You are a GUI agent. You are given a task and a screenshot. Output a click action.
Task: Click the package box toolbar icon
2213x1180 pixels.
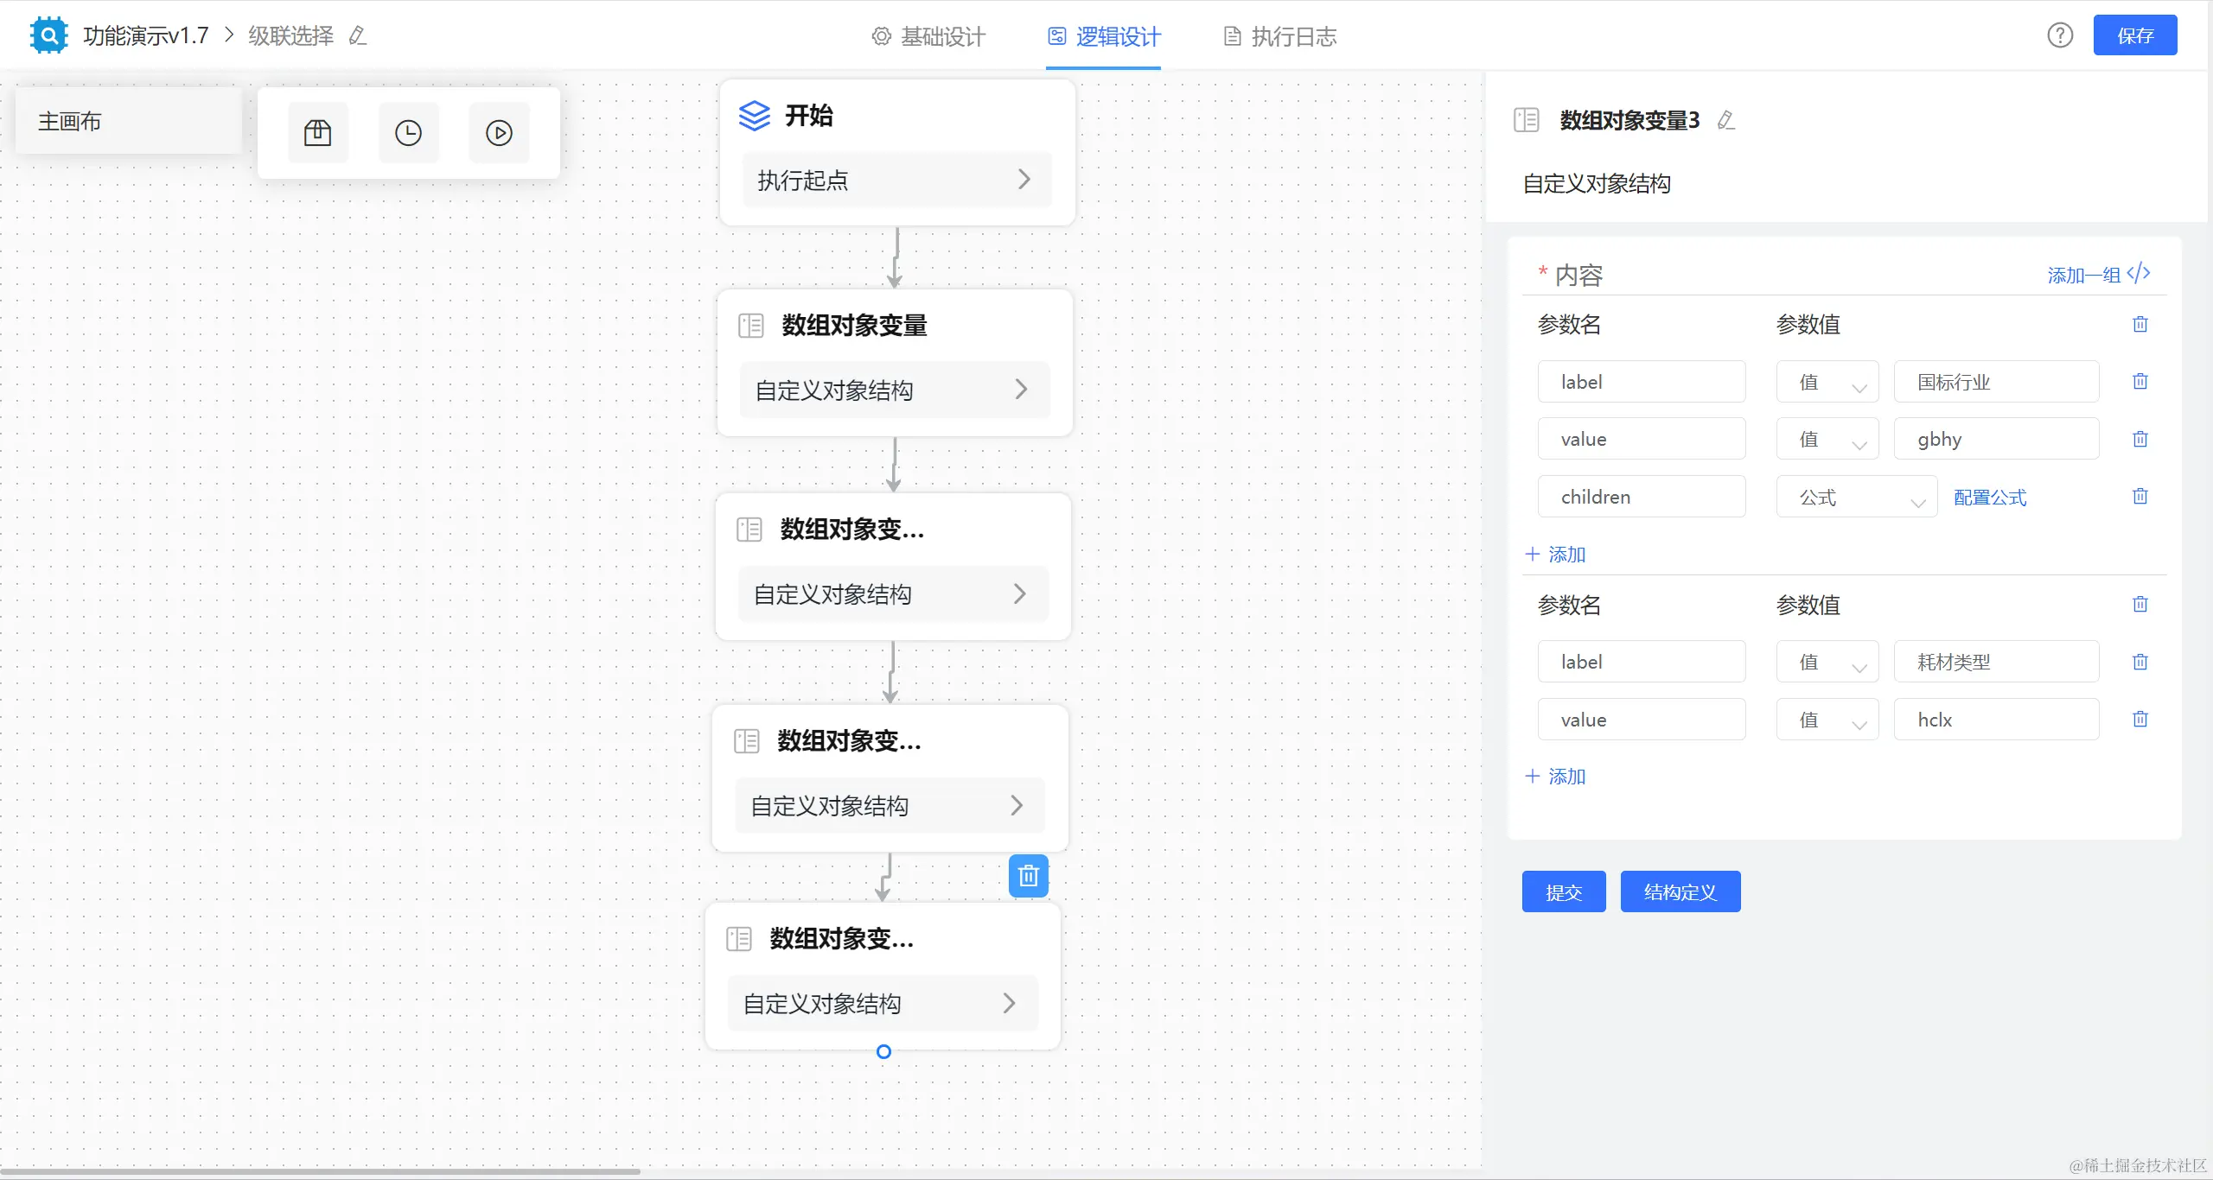click(317, 133)
